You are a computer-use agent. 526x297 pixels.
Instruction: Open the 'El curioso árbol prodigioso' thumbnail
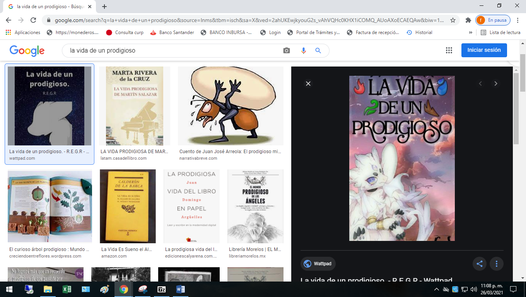click(50, 206)
